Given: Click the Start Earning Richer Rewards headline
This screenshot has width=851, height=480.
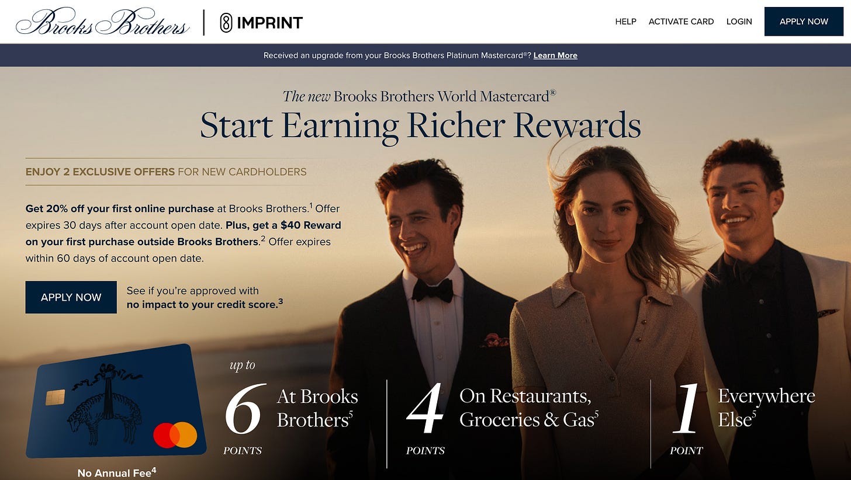Looking at the screenshot, I should click(420, 125).
